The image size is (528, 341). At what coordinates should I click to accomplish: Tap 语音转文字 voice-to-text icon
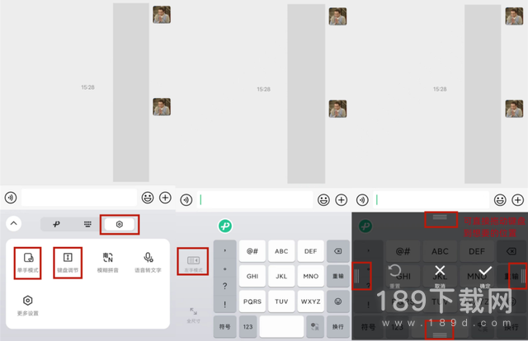(148, 263)
